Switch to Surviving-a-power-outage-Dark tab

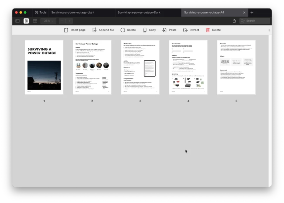[139, 12]
